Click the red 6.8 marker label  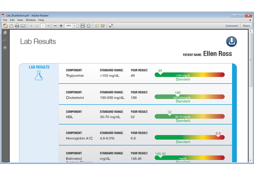[x=218, y=133]
